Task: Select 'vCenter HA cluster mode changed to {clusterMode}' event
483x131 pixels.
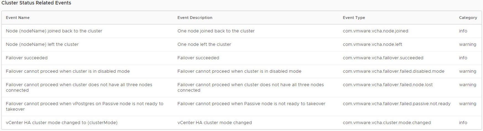Action: tap(62, 123)
